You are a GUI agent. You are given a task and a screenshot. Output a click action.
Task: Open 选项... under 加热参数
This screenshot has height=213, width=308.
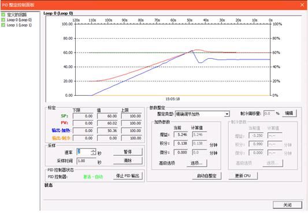click(x=196, y=163)
